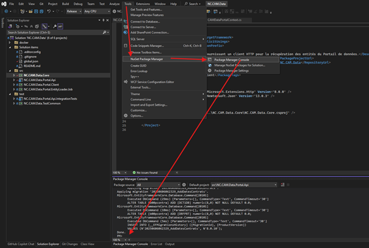Open Package Manager Console from submenu
The height and width of the screenshot is (248, 369).
[x=231, y=59]
